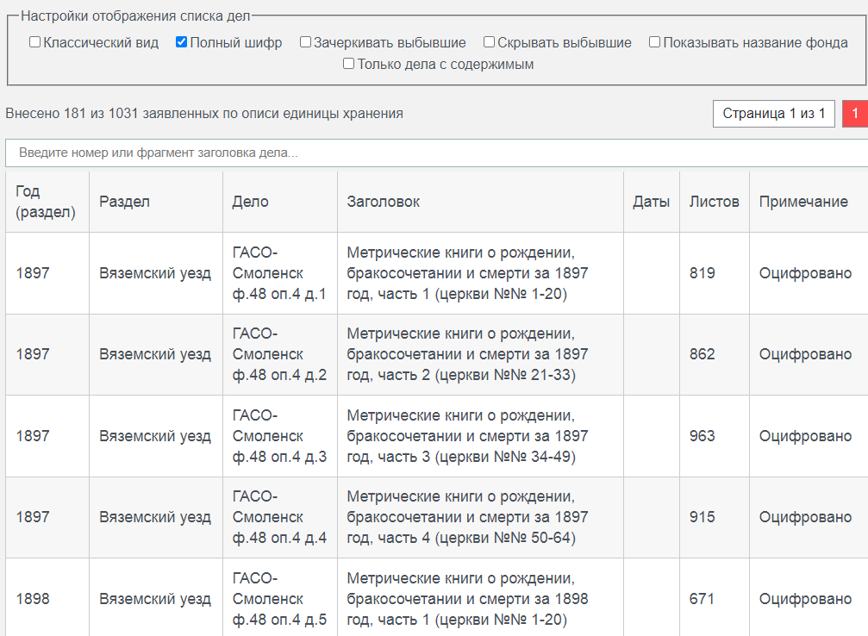Click sheet count 862

click(x=702, y=354)
